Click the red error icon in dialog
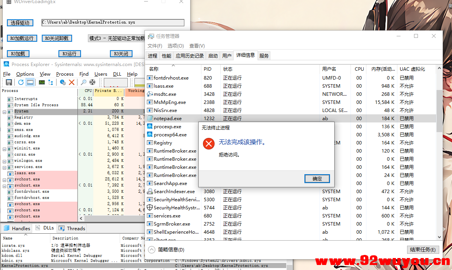The height and width of the screenshot is (270, 452). [208, 143]
